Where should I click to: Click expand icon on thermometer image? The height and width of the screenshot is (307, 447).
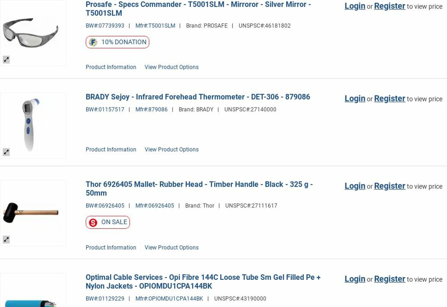click(6, 152)
